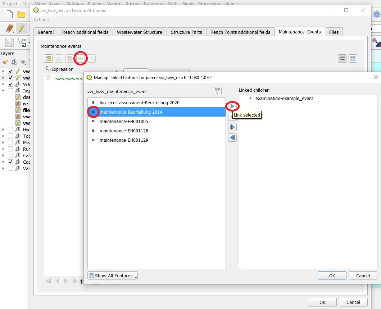Check the 'Mea' layer group checkbox
Image resolution: width=381 pixels, height=309 pixels.
(10, 142)
